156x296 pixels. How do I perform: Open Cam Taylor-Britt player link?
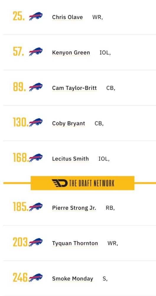[74, 88]
